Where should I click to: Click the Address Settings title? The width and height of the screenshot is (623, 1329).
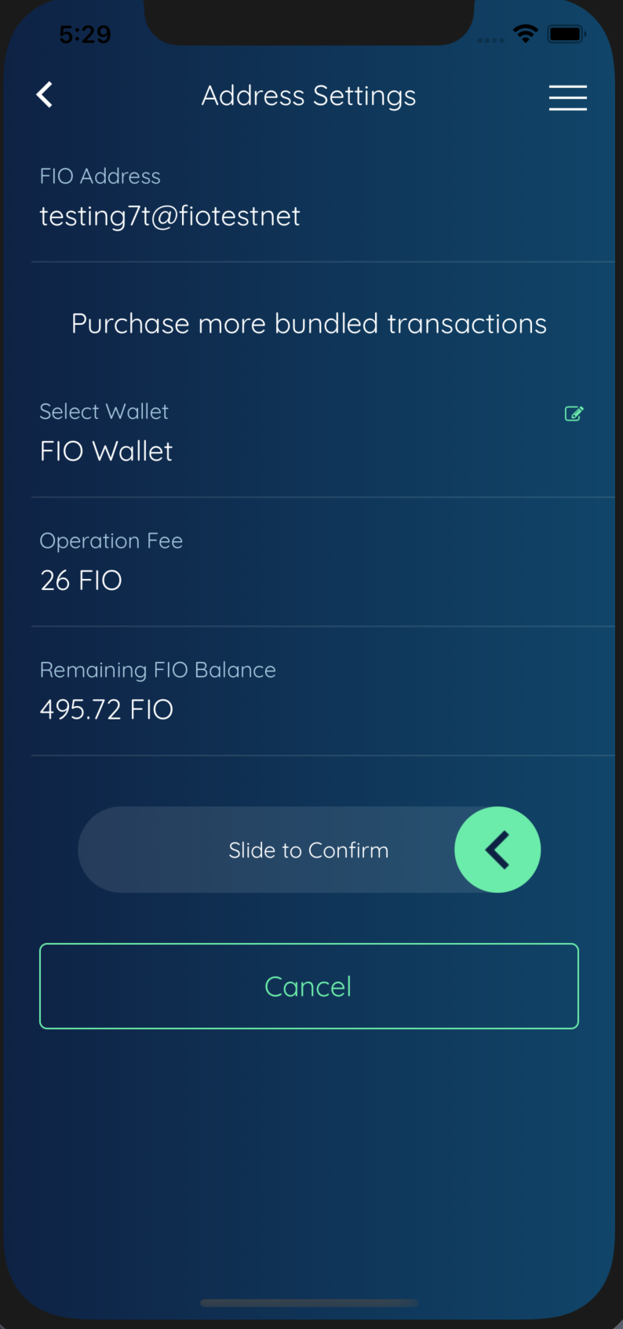[308, 95]
